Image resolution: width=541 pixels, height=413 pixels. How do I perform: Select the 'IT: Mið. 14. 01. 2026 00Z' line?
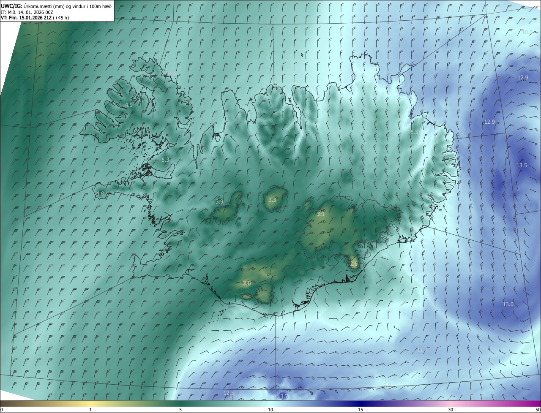pyautogui.click(x=27, y=12)
